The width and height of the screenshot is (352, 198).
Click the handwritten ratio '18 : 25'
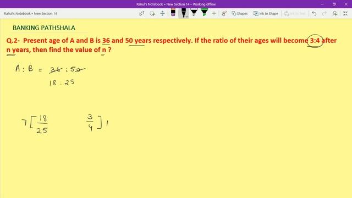(x=62, y=82)
